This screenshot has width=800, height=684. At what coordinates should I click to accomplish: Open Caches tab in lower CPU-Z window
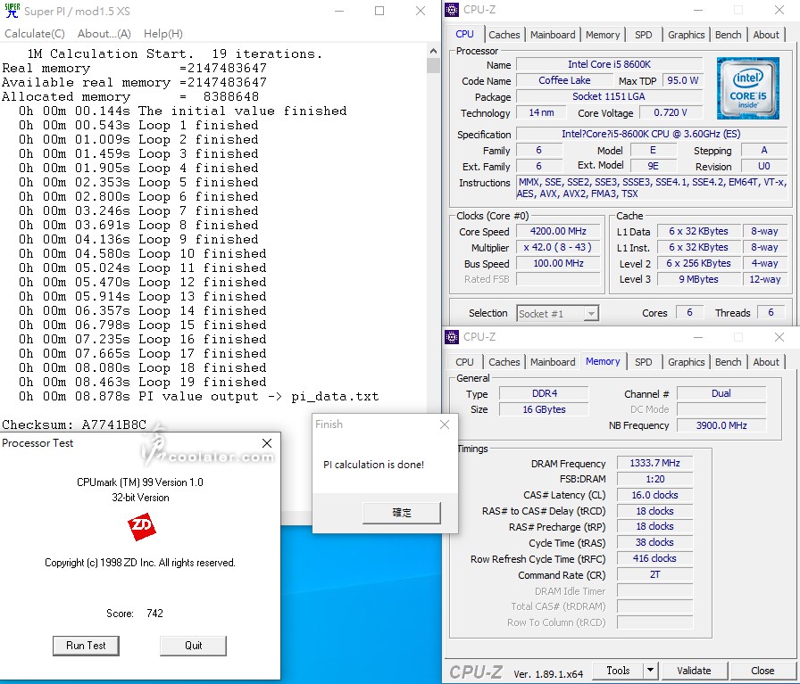click(x=504, y=362)
